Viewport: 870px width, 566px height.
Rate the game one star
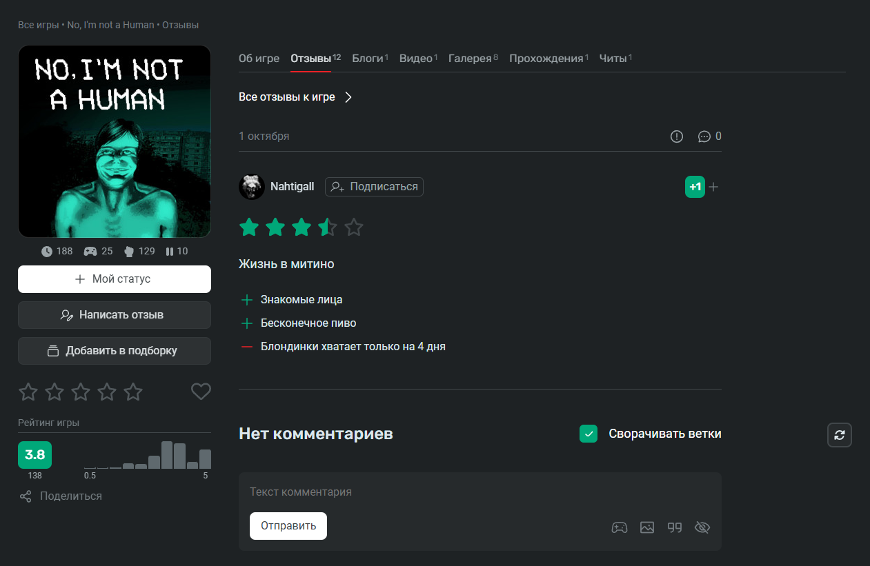tap(28, 392)
